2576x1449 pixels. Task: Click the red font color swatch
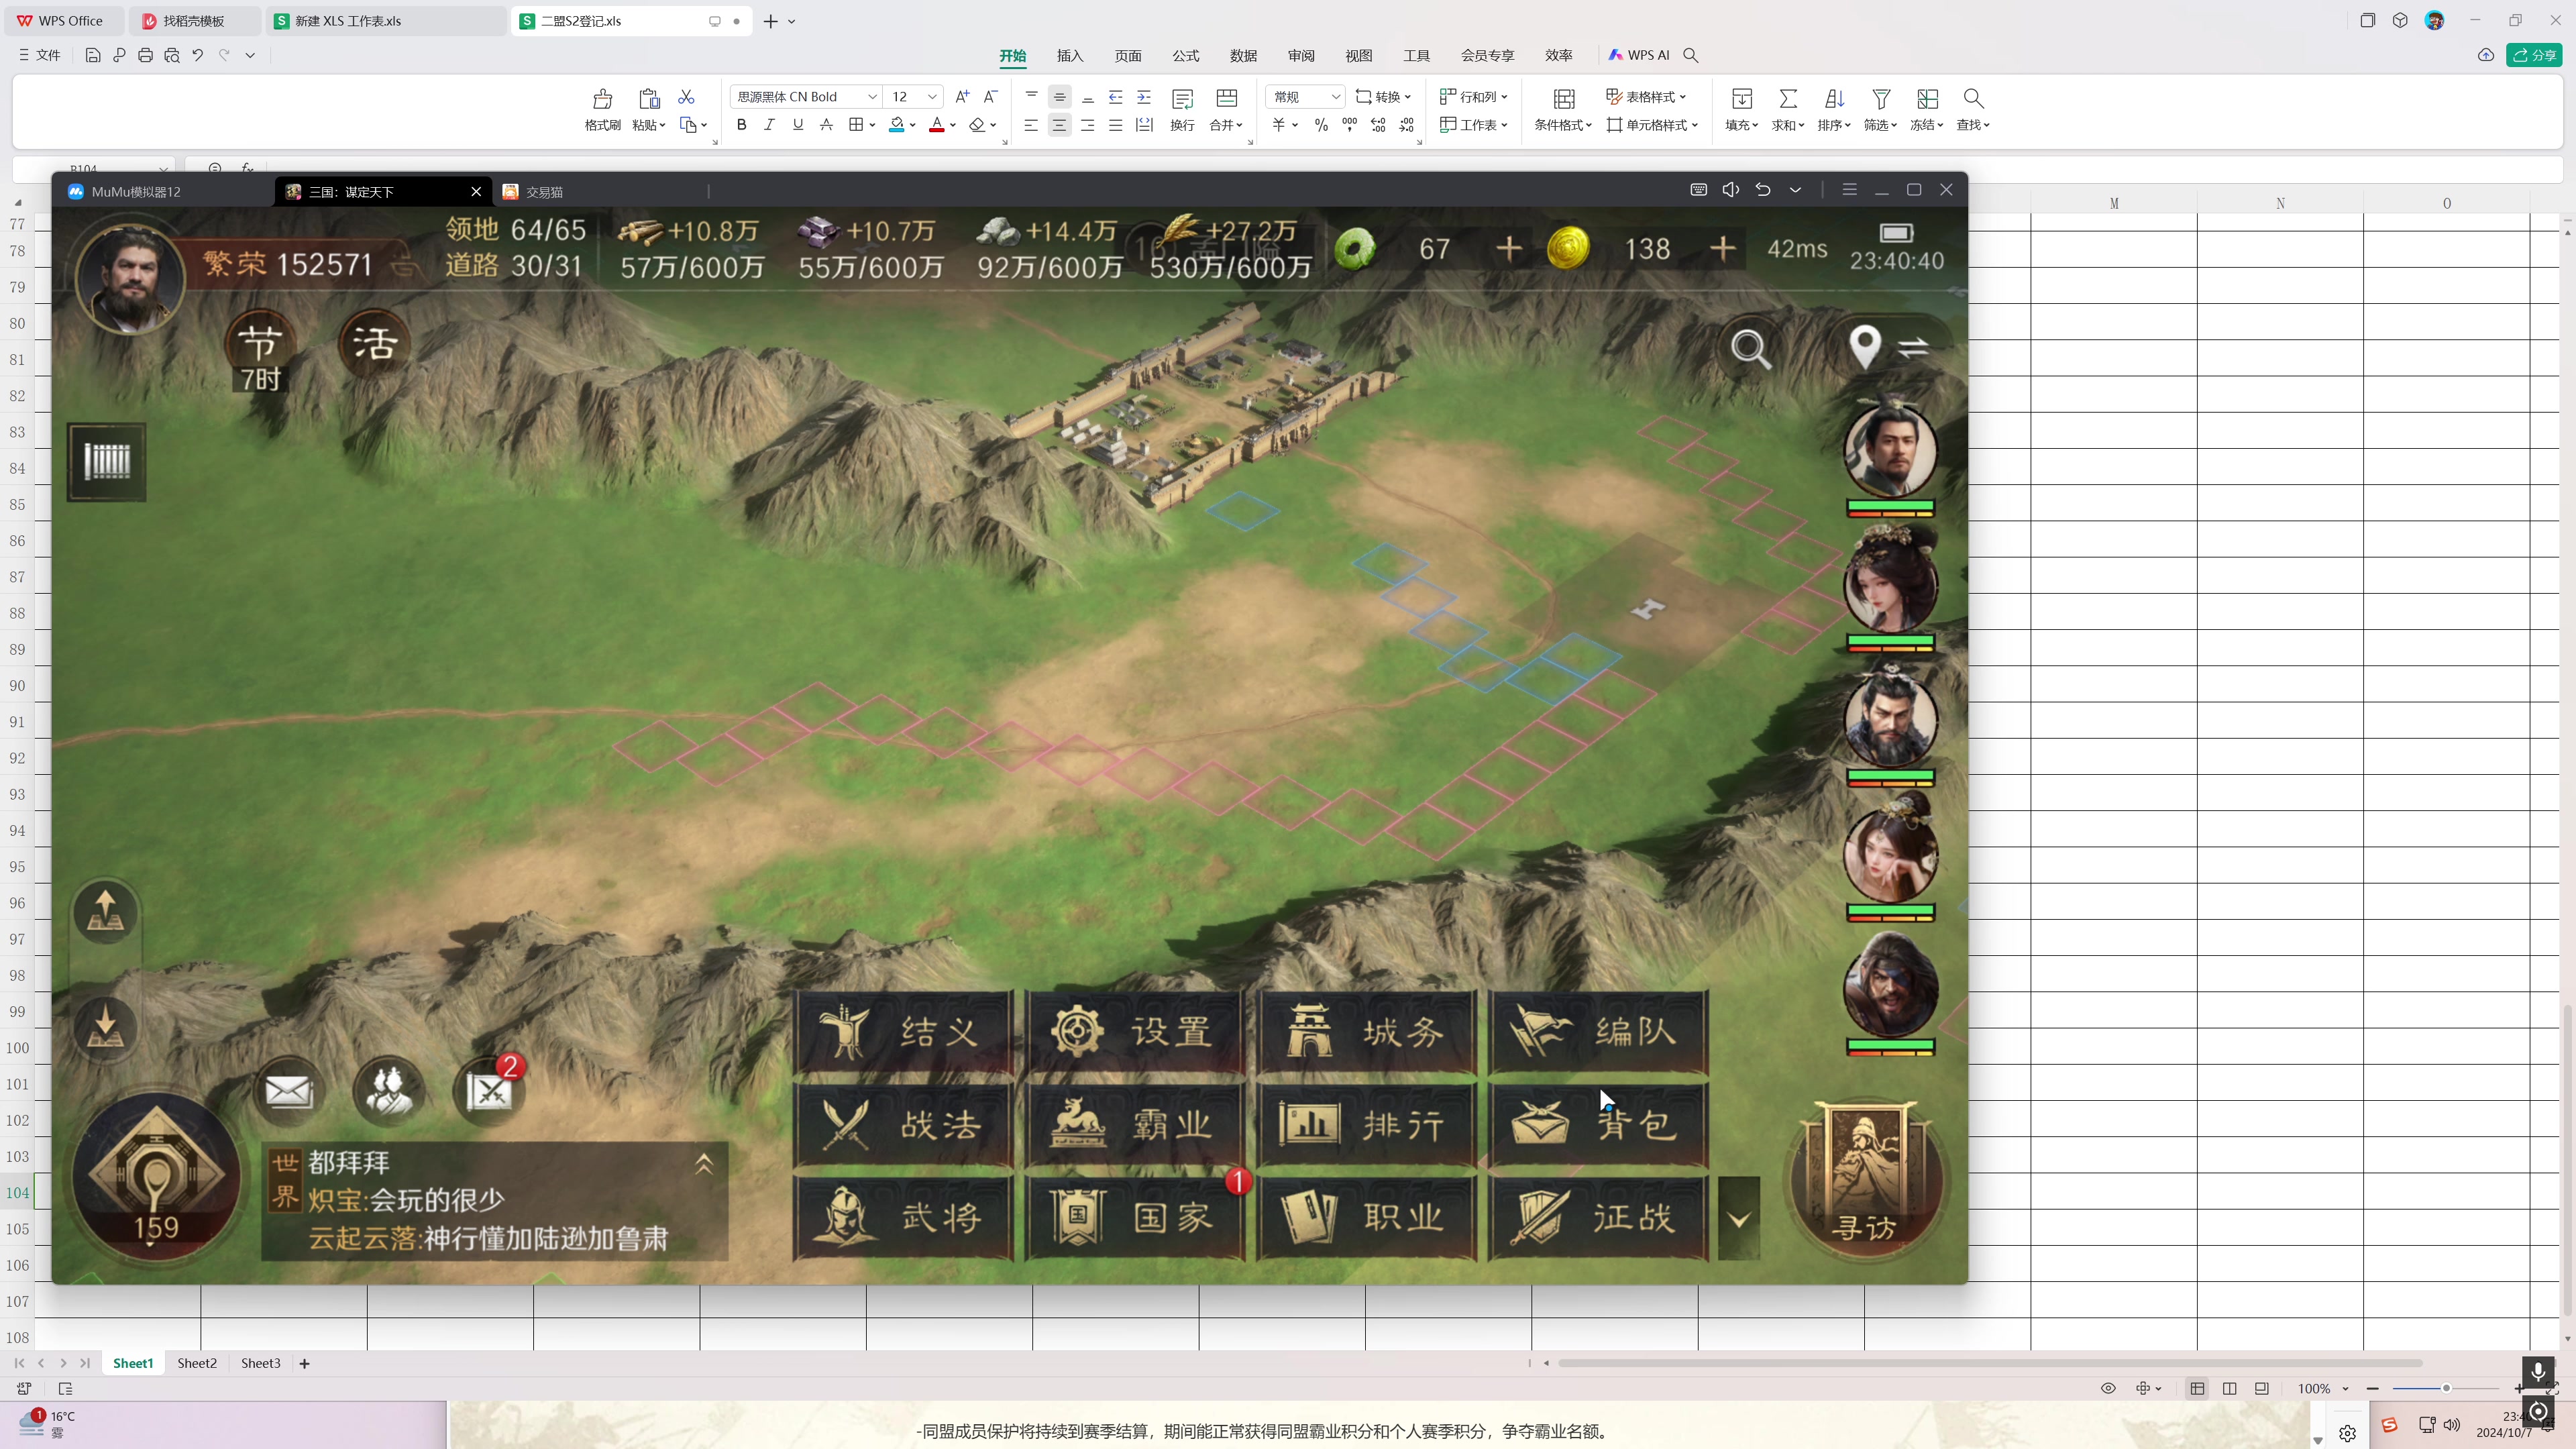tap(937, 125)
